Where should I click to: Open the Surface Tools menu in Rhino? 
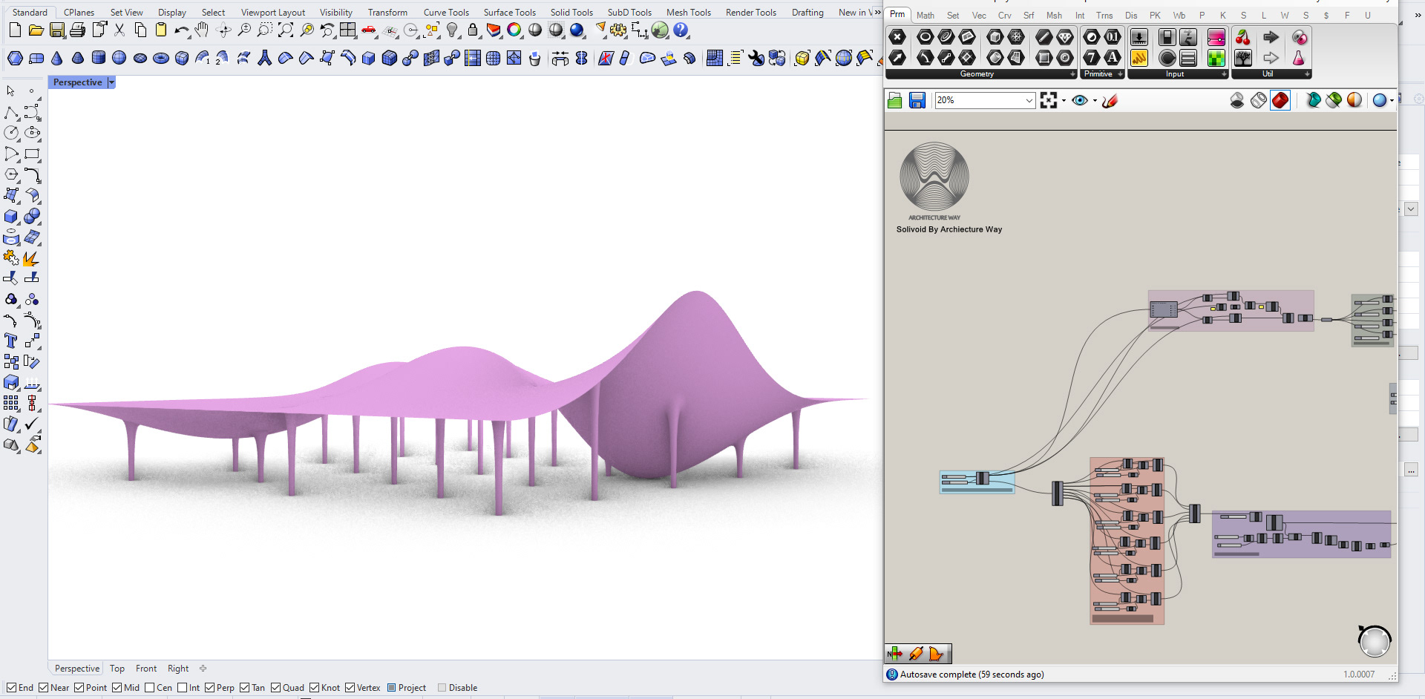click(x=509, y=12)
